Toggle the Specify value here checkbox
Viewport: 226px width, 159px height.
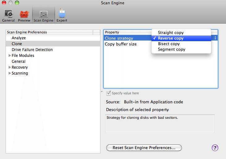(109, 93)
